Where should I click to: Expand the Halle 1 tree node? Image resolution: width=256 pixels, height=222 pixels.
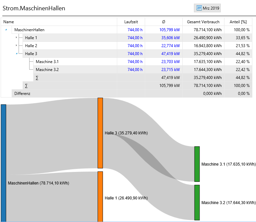(x=17, y=37)
